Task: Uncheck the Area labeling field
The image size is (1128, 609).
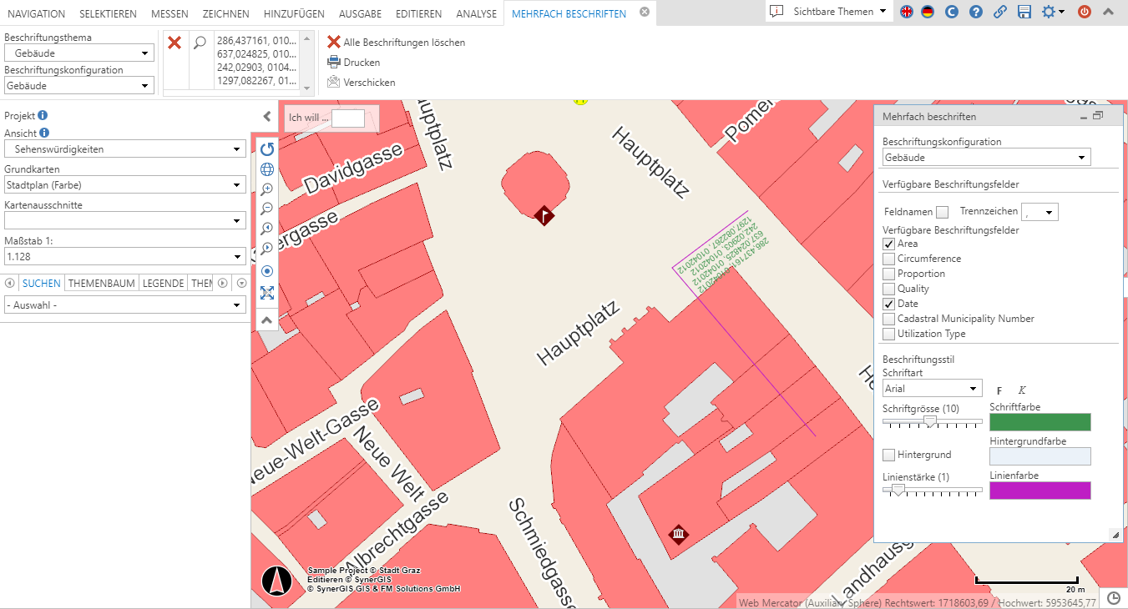Action: (x=888, y=243)
